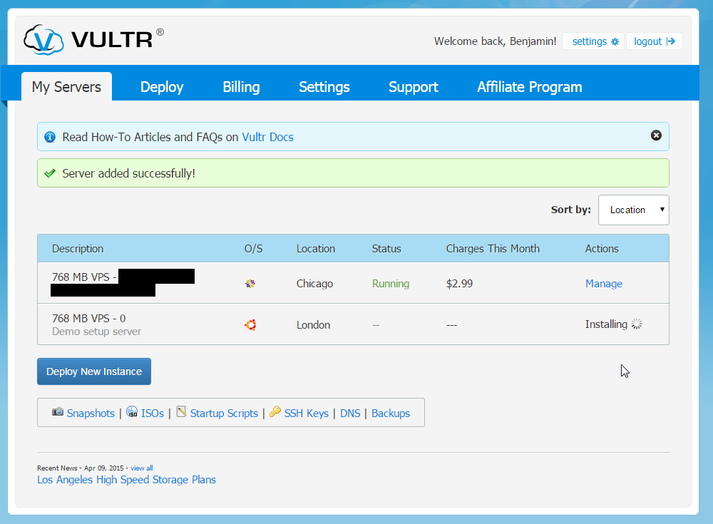Viewport: 713px width, 524px height.
Task: Open the Settings tab
Action: (324, 87)
